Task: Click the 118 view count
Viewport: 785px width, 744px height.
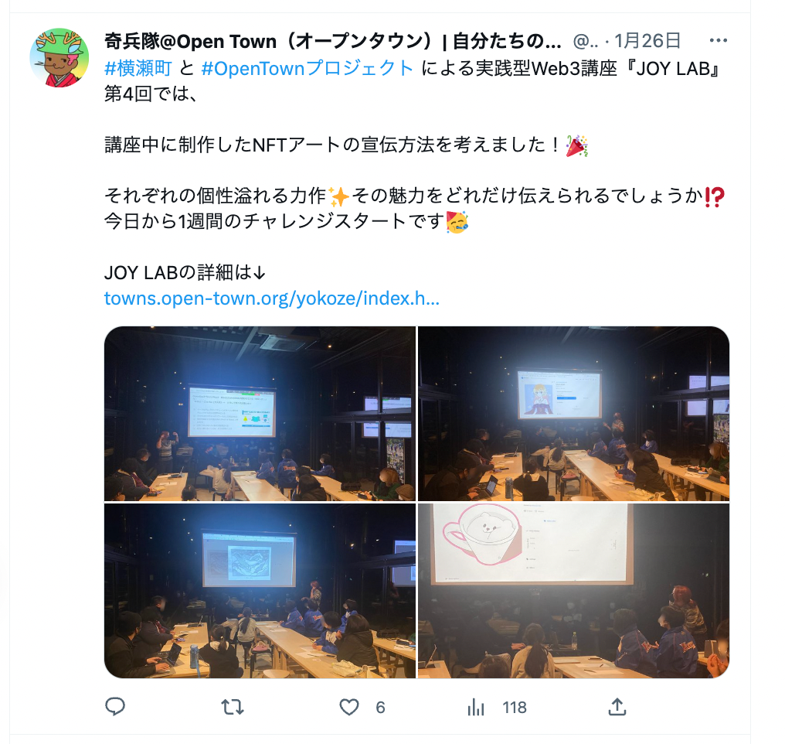Action: point(515,708)
